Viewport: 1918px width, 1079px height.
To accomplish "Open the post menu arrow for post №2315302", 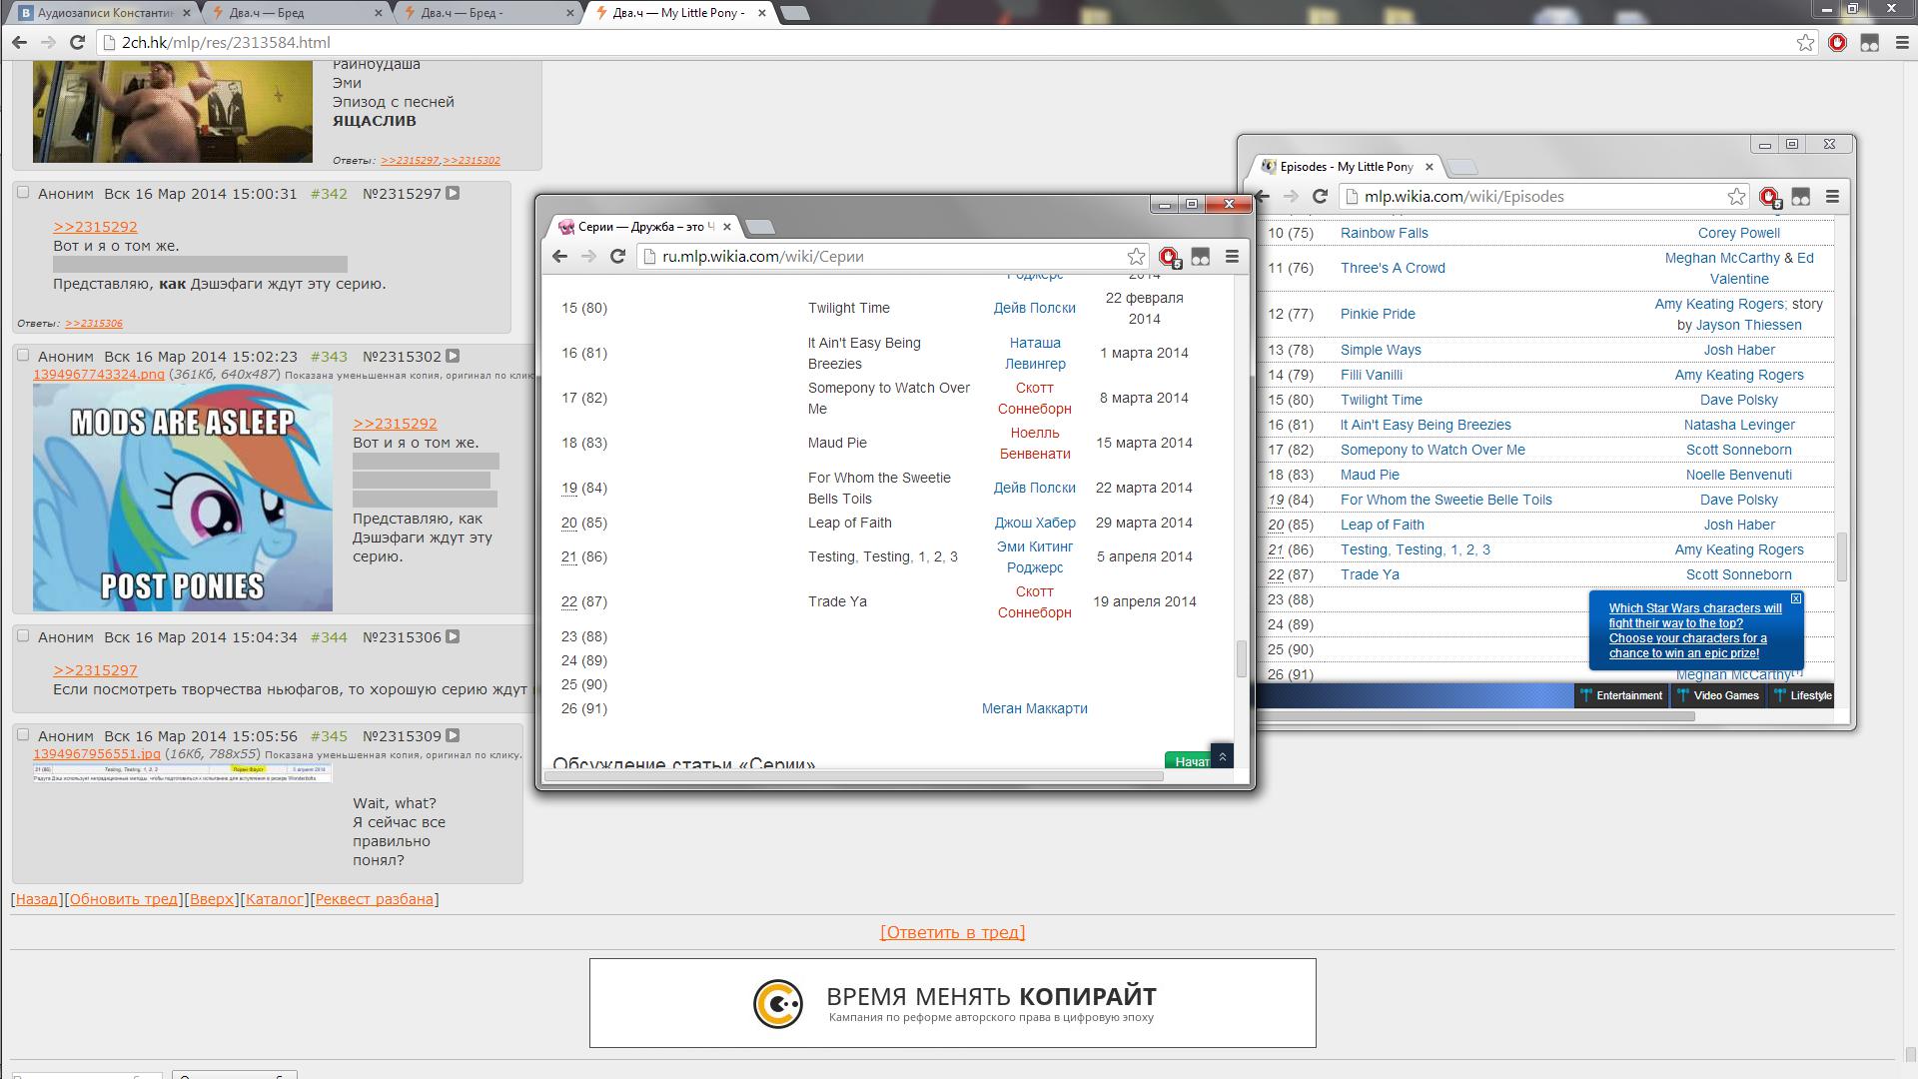I will click(x=453, y=356).
